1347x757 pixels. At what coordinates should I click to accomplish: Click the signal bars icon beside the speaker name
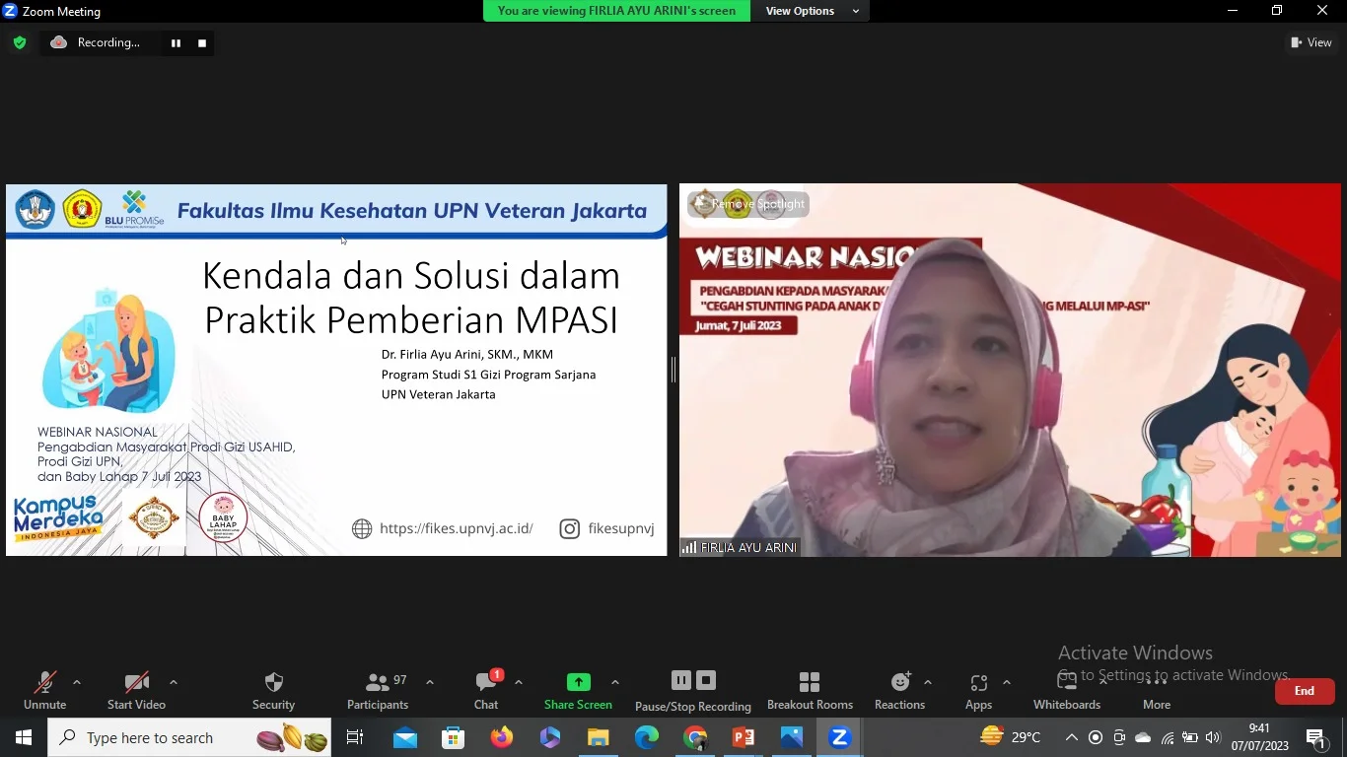point(690,548)
